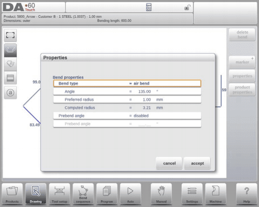
Task: Go to the Products folder tab
Action: click(12, 193)
